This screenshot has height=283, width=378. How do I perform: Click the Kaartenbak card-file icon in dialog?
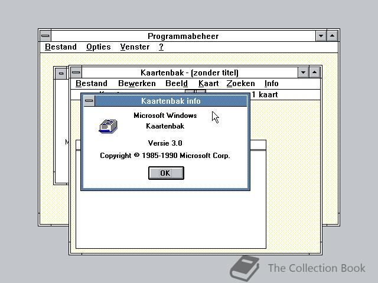[x=108, y=126]
